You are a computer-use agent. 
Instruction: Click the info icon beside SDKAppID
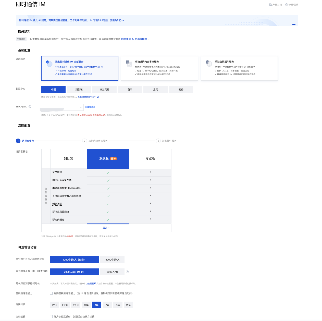point(30,107)
